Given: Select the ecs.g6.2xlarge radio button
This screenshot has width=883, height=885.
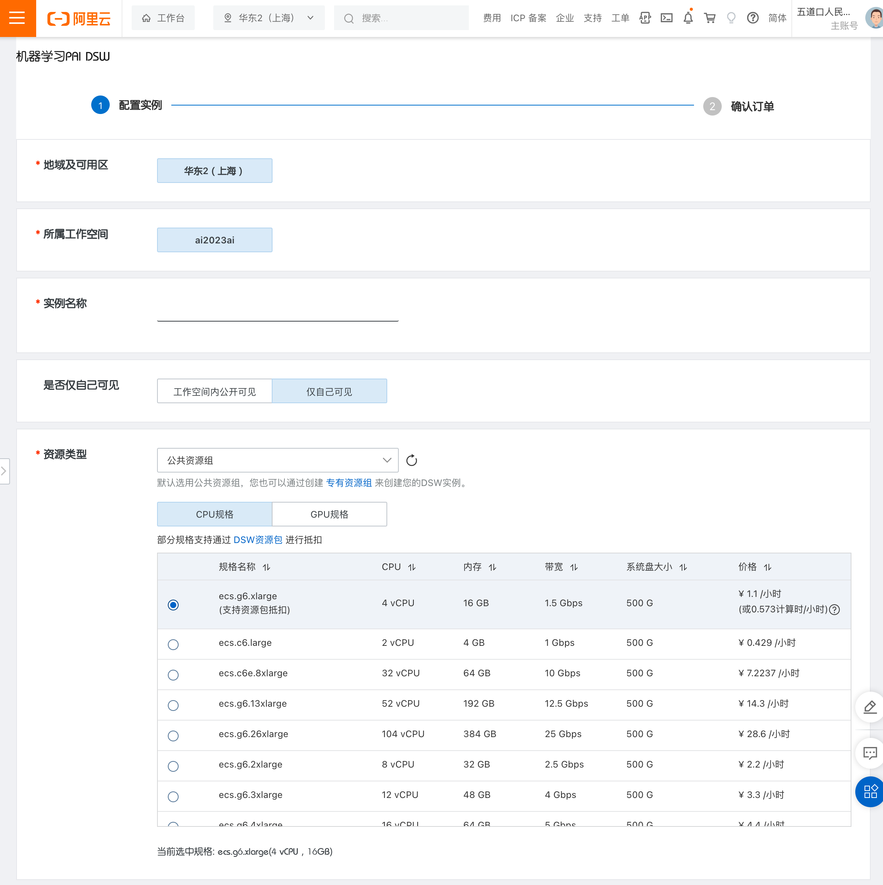Looking at the screenshot, I should (173, 767).
